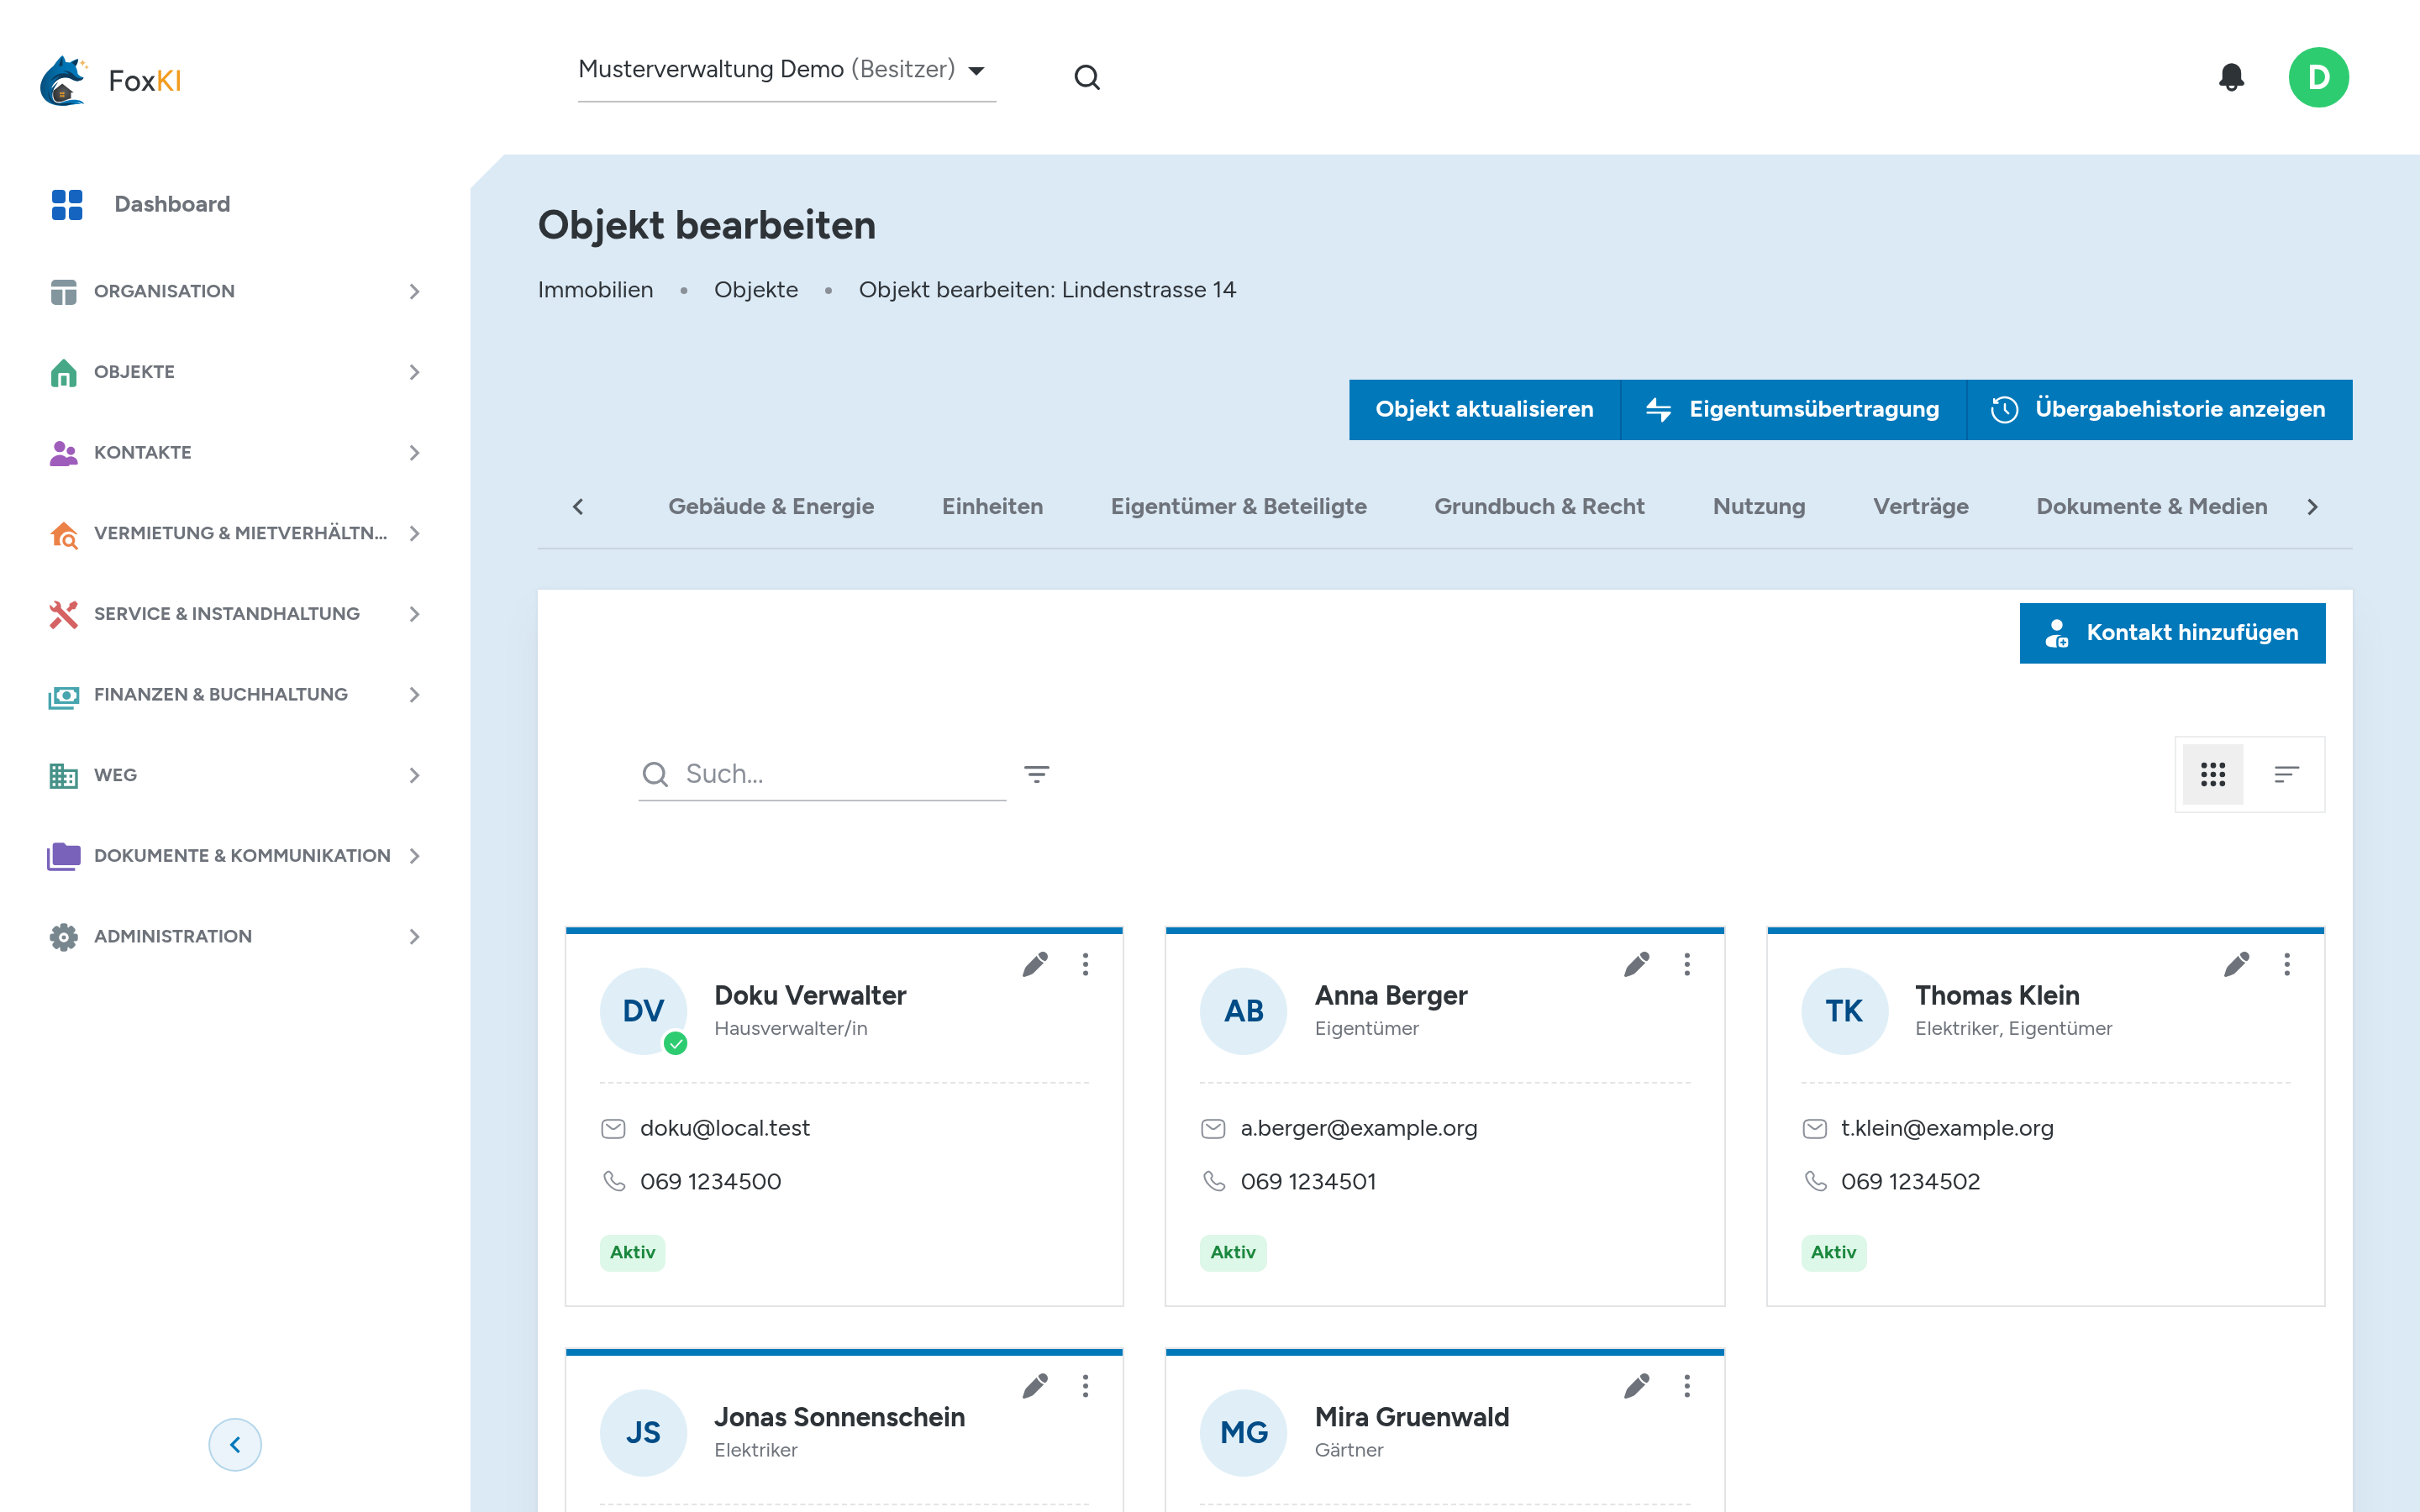This screenshot has width=2420, height=1512.
Task: Click the Administration gear icon
Action: coord(63,937)
